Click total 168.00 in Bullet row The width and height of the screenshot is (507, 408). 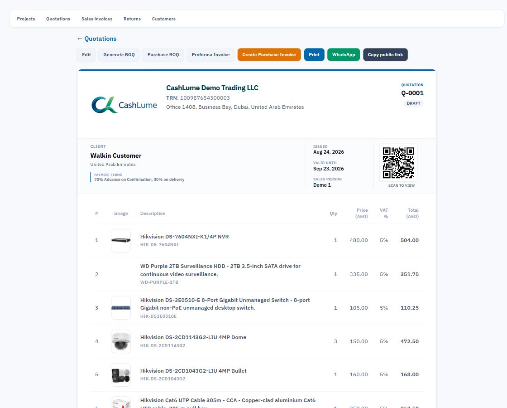pos(410,374)
